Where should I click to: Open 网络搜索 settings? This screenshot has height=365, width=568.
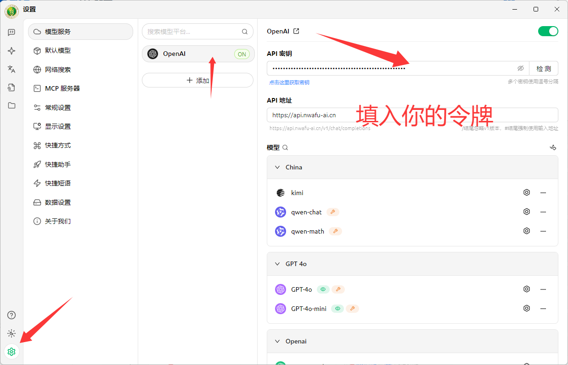[80, 70]
